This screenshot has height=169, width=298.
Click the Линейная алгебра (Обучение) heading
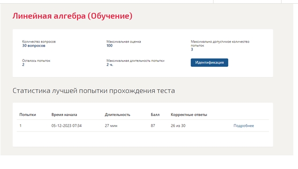72,16
